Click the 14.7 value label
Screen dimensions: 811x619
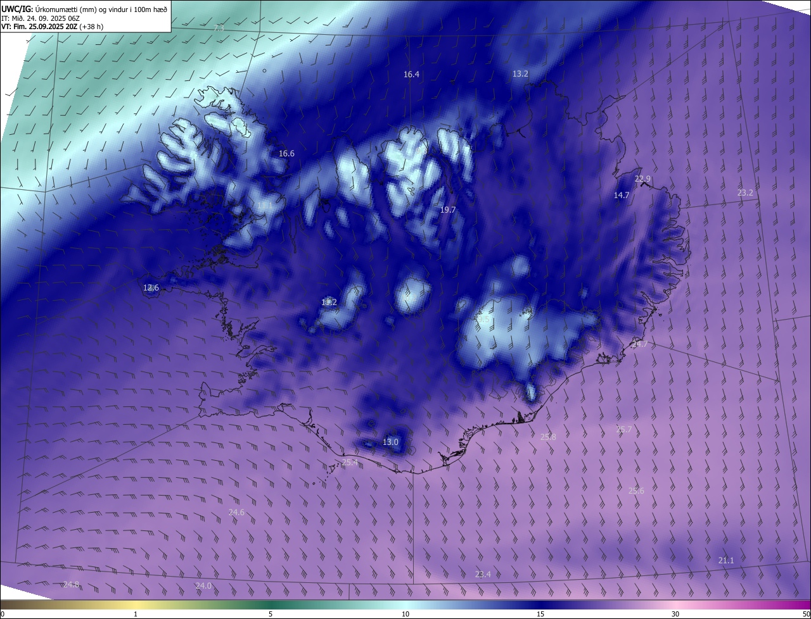click(x=622, y=195)
